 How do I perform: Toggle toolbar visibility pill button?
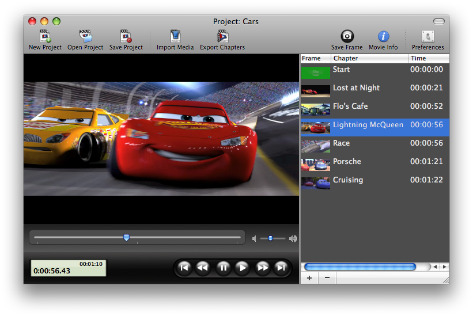(439, 21)
